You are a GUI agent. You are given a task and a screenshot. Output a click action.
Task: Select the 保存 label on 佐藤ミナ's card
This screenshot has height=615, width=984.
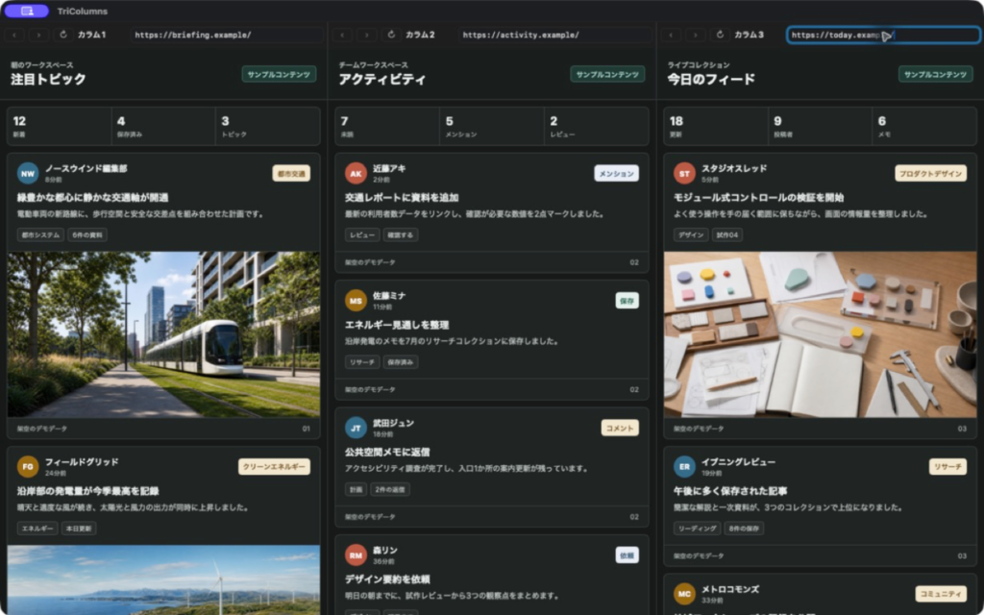627,301
